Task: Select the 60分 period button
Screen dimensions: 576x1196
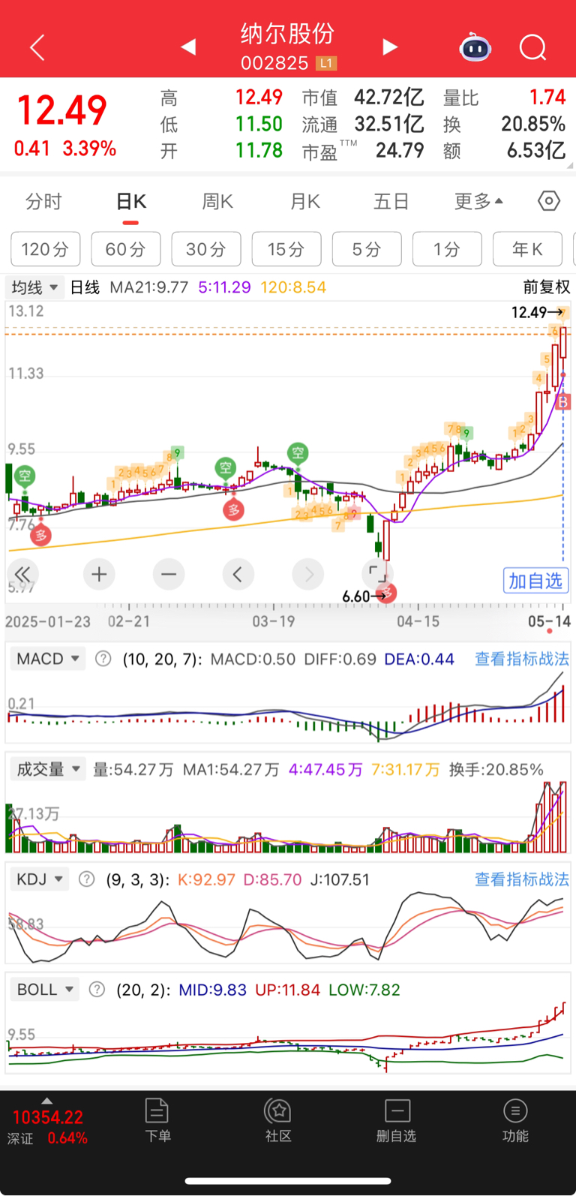Action: coord(126,249)
